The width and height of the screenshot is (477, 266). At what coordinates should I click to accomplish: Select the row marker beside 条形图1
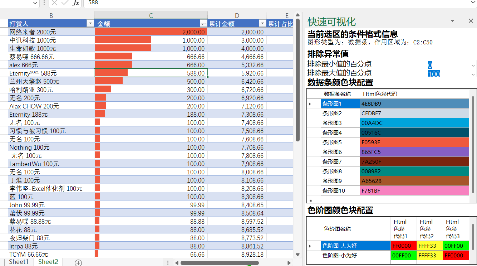(314, 104)
